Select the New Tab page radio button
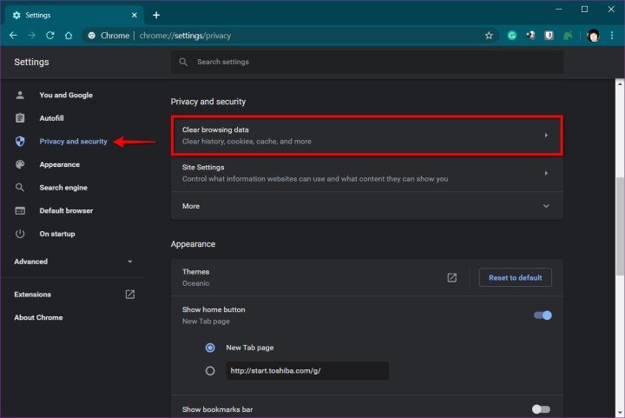 click(210, 348)
